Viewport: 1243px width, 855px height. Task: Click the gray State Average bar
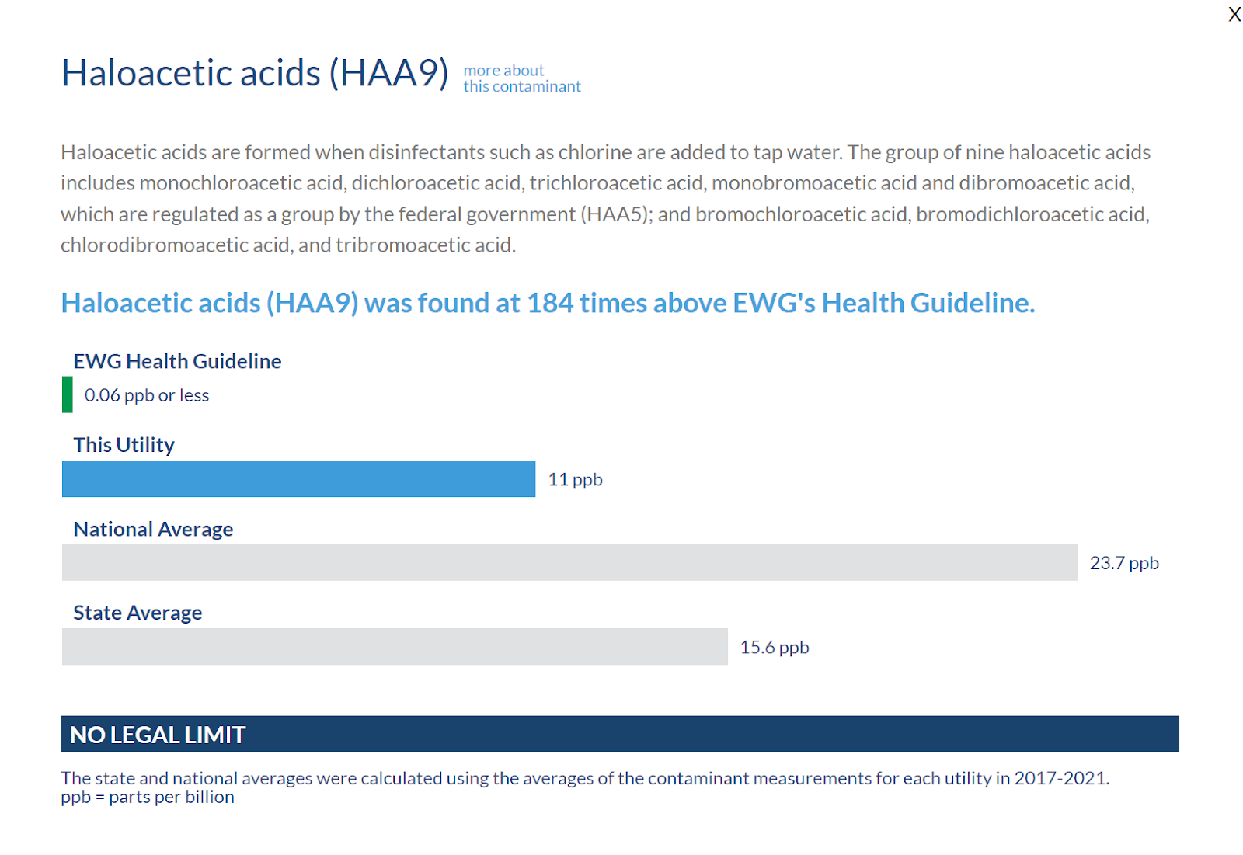click(x=395, y=646)
